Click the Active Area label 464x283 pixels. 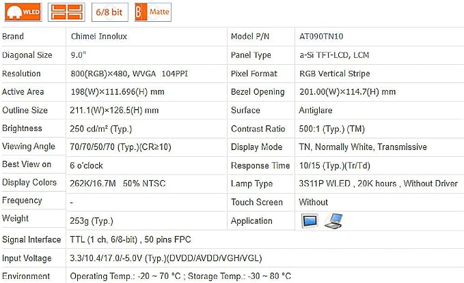tap(23, 92)
